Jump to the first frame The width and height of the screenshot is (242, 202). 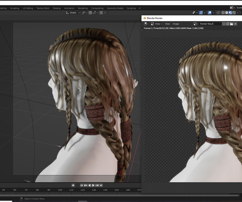(81, 185)
